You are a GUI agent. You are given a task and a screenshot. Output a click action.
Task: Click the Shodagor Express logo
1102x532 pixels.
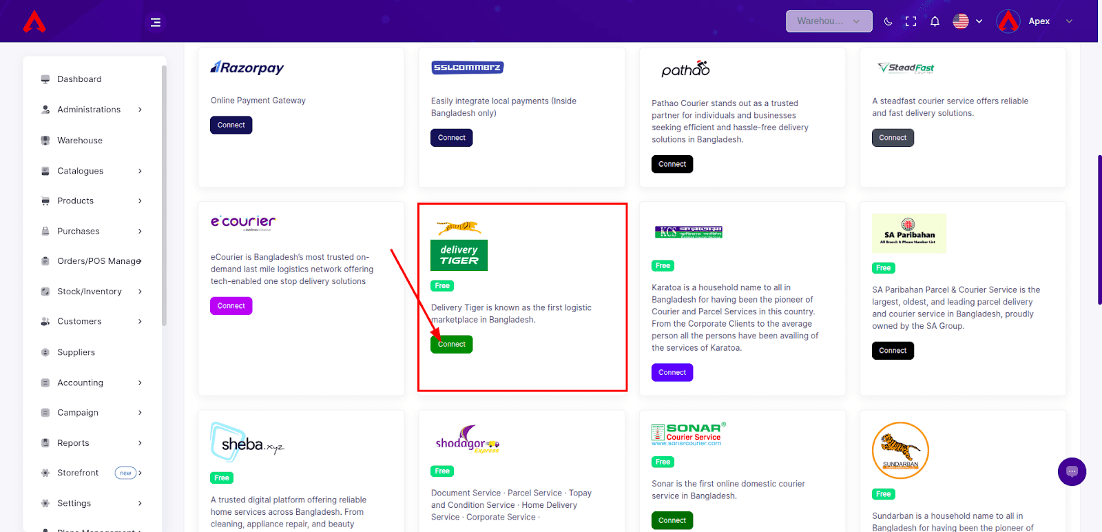(x=468, y=440)
